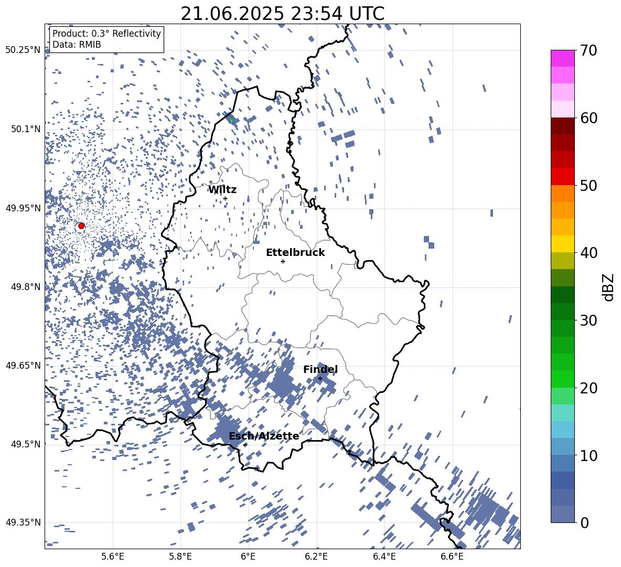The width and height of the screenshot is (621, 567).
Task: Click the blue echo cluster above Esch/Alzette
Action: pyautogui.click(x=227, y=429)
